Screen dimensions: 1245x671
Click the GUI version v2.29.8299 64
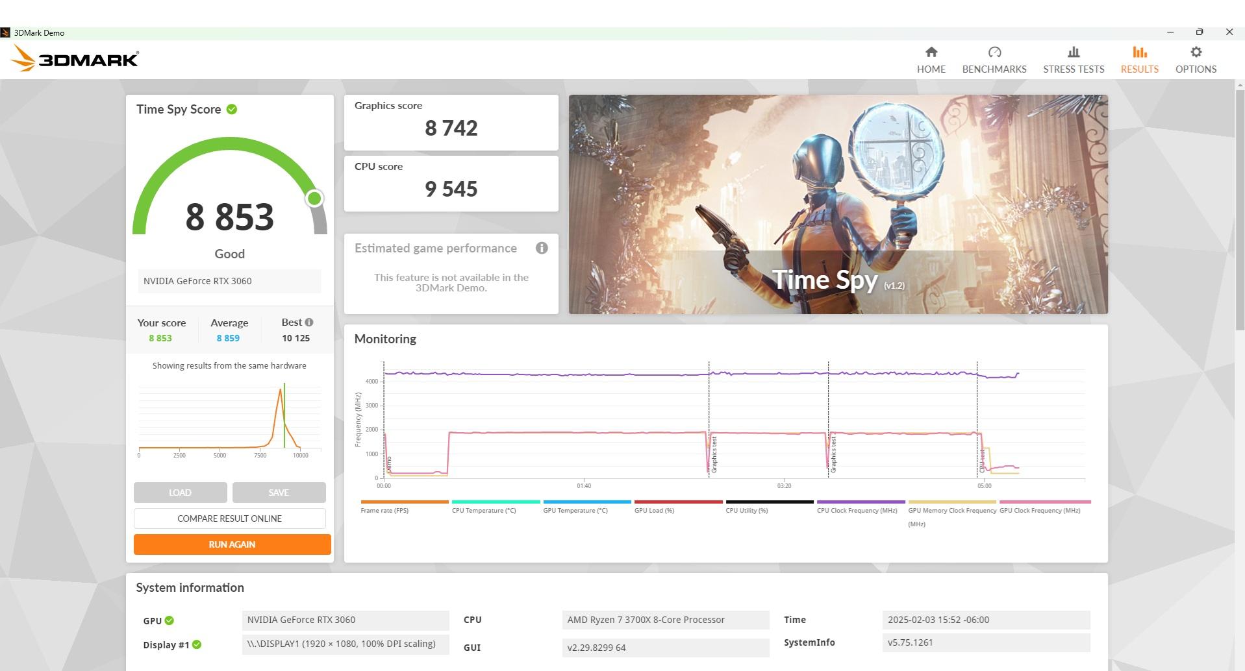coord(666,648)
